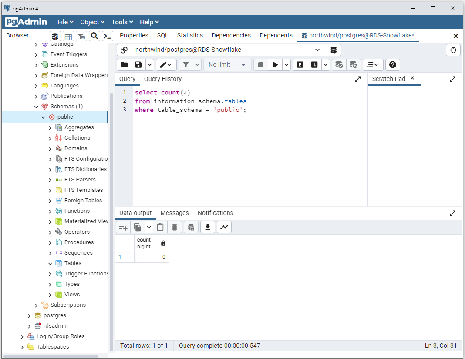The width and height of the screenshot is (465, 359).
Task: Click the Browser tree vertical scrollbar
Action: tap(111, 222)
